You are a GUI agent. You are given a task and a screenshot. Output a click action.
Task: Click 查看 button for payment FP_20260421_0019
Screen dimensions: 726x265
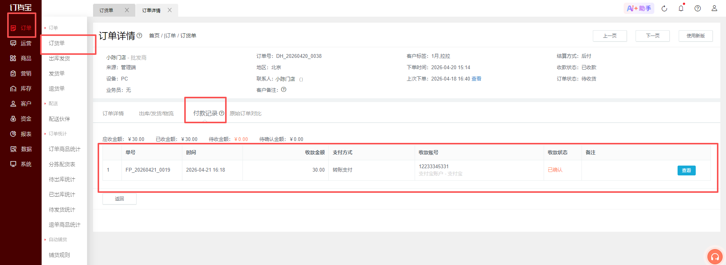(686, 170)
